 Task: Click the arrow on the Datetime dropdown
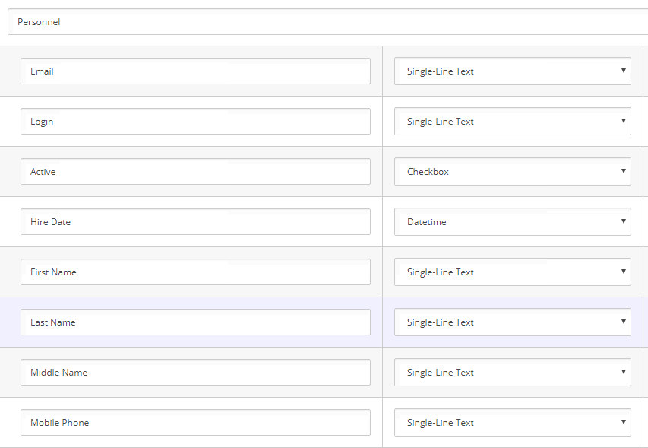[623, 221]
